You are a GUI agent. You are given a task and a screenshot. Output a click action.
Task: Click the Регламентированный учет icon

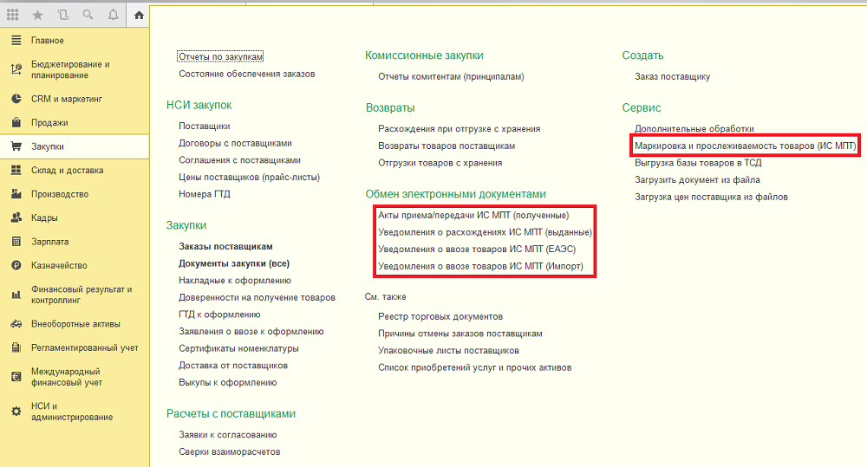pyautogui.click(x=16, y=347)
